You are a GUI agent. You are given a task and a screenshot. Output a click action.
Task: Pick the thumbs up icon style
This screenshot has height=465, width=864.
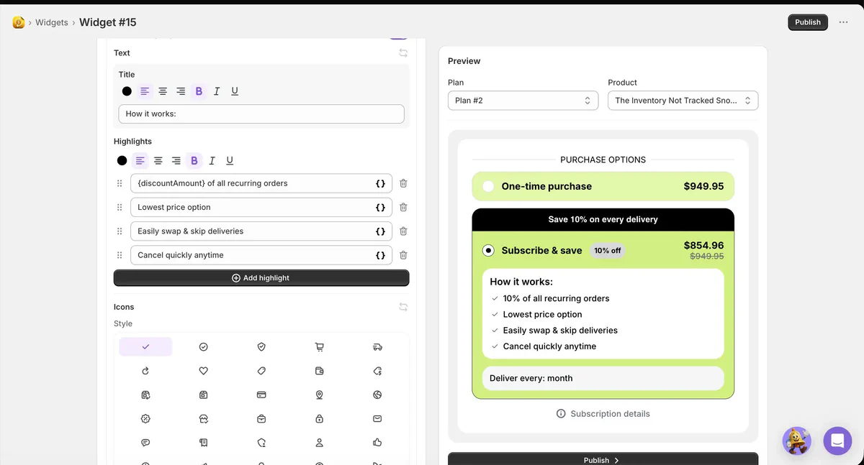[x=377, y=442]
